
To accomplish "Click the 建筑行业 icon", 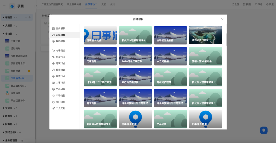I will [x=53, y=63].
